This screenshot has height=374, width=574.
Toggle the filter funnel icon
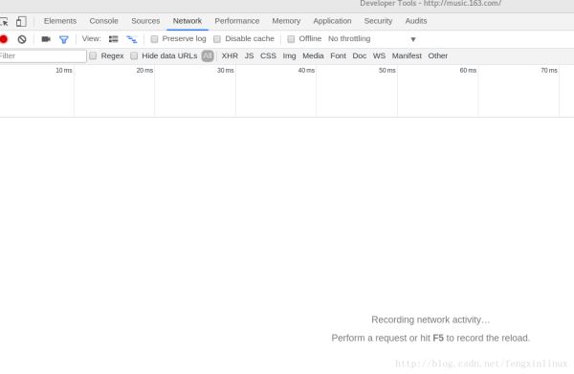pos(64,39)
